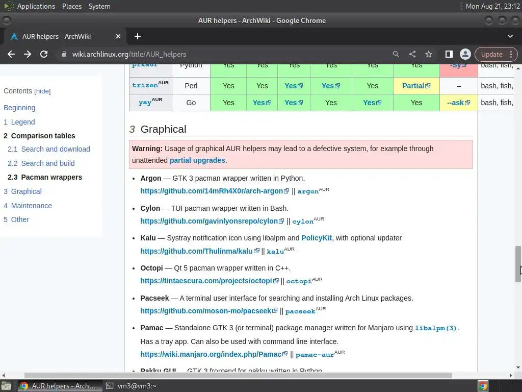The height and width of the screenshot is (392, 522).
Task: Go to Search and build subsection
Action: (41, 163)
